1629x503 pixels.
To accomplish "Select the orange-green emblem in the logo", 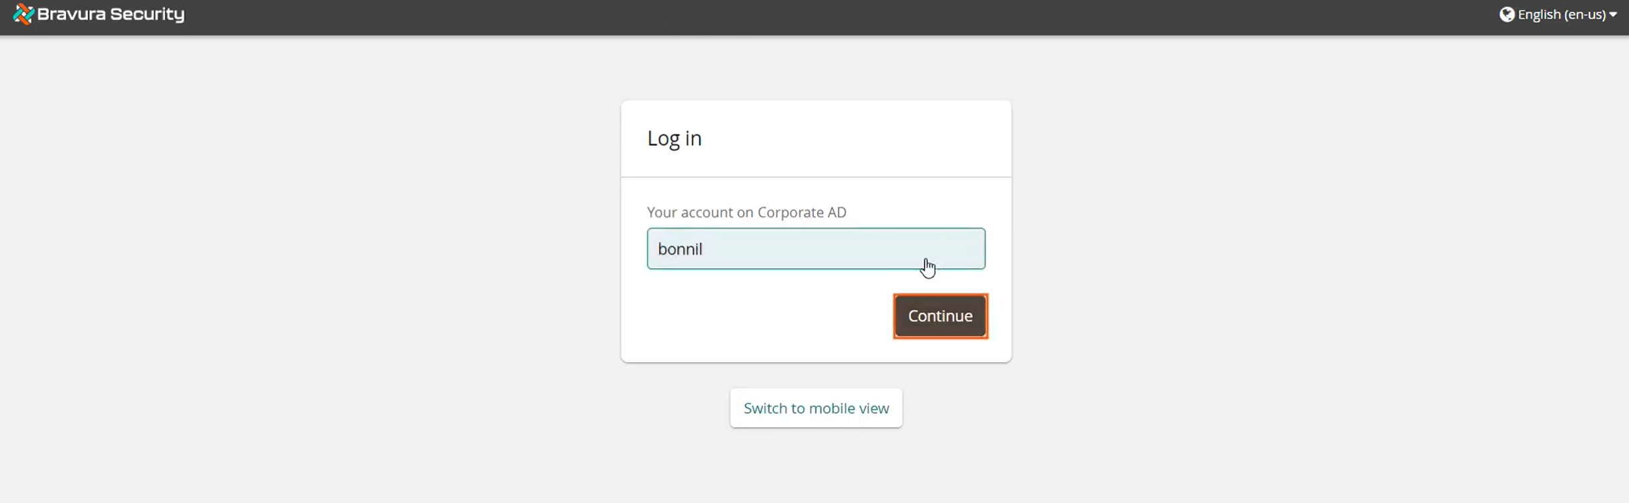I will [22, 13].
